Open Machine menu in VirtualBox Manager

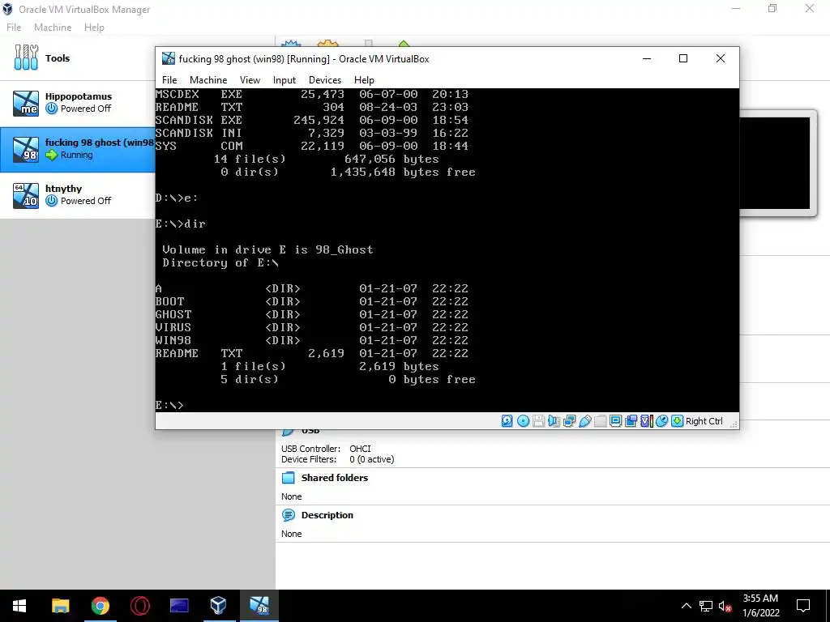53,28
